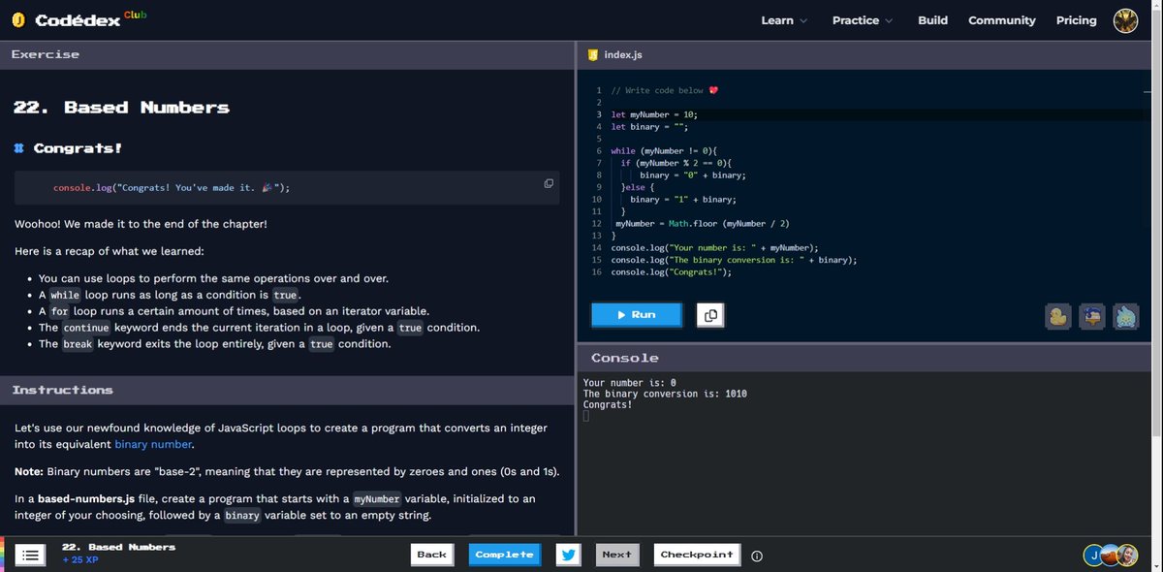
Task: Click 'The binary conversion is: 1010' output
Action: click(x=665, y=394)
